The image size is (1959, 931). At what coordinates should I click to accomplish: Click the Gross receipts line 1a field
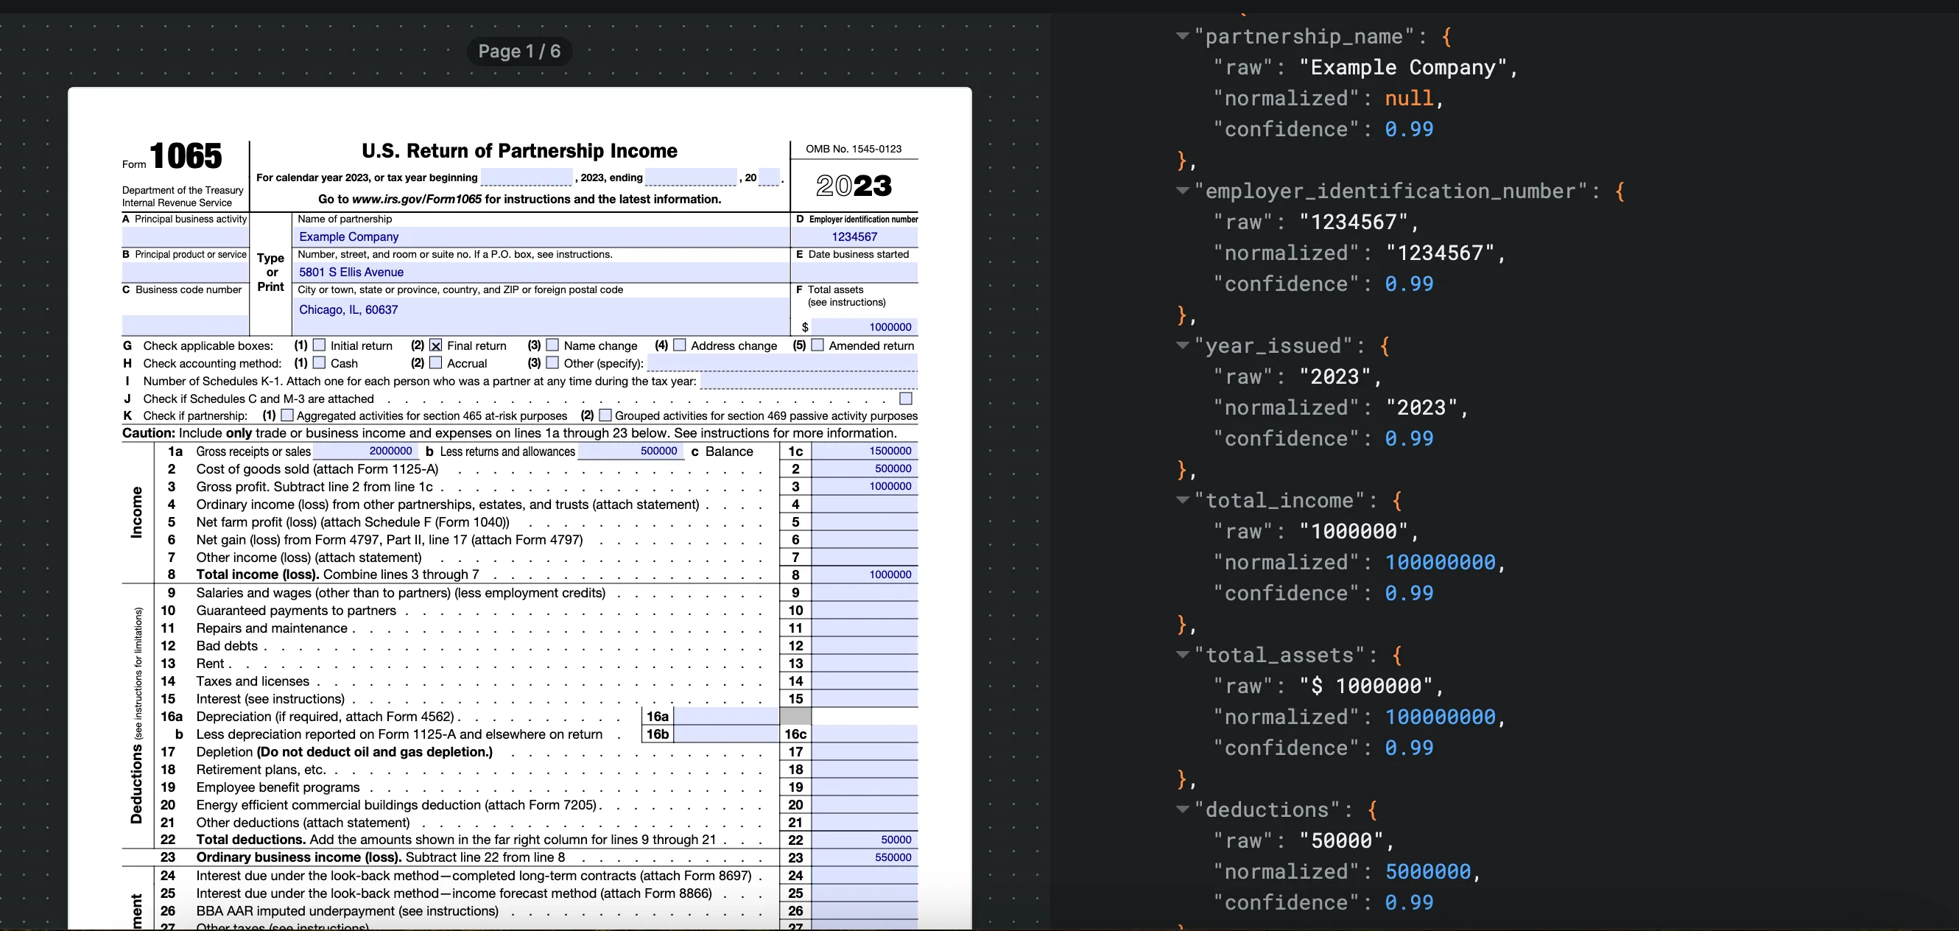click(365, 451)
